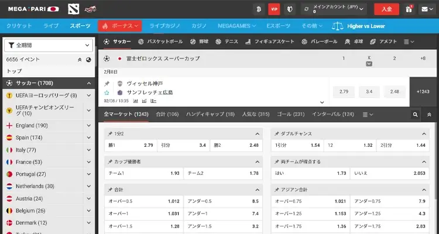Select the 野球 sport tab

point(199,42)
